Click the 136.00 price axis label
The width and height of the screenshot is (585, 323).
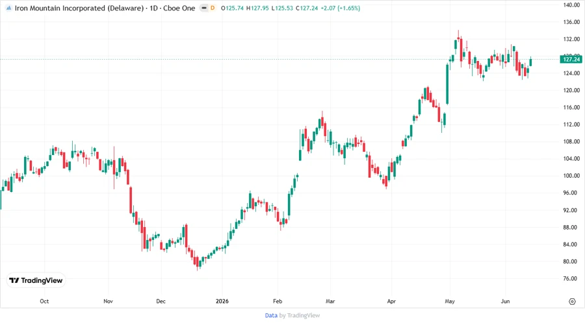coord(571,22)
